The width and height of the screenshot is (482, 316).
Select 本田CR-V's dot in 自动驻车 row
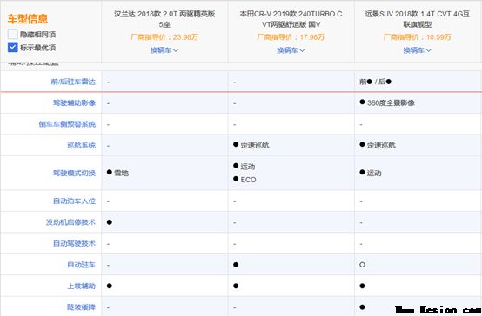[x=236, y=265]
